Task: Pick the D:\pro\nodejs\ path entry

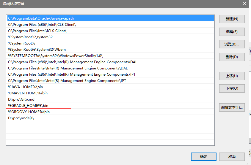Action: pyautogui.click(x=21, y=118)
